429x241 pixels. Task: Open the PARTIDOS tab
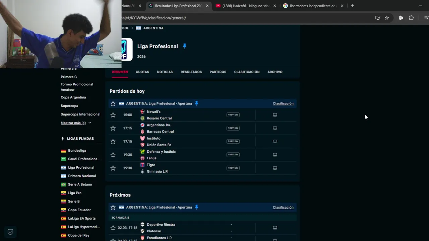click(218, 72)
